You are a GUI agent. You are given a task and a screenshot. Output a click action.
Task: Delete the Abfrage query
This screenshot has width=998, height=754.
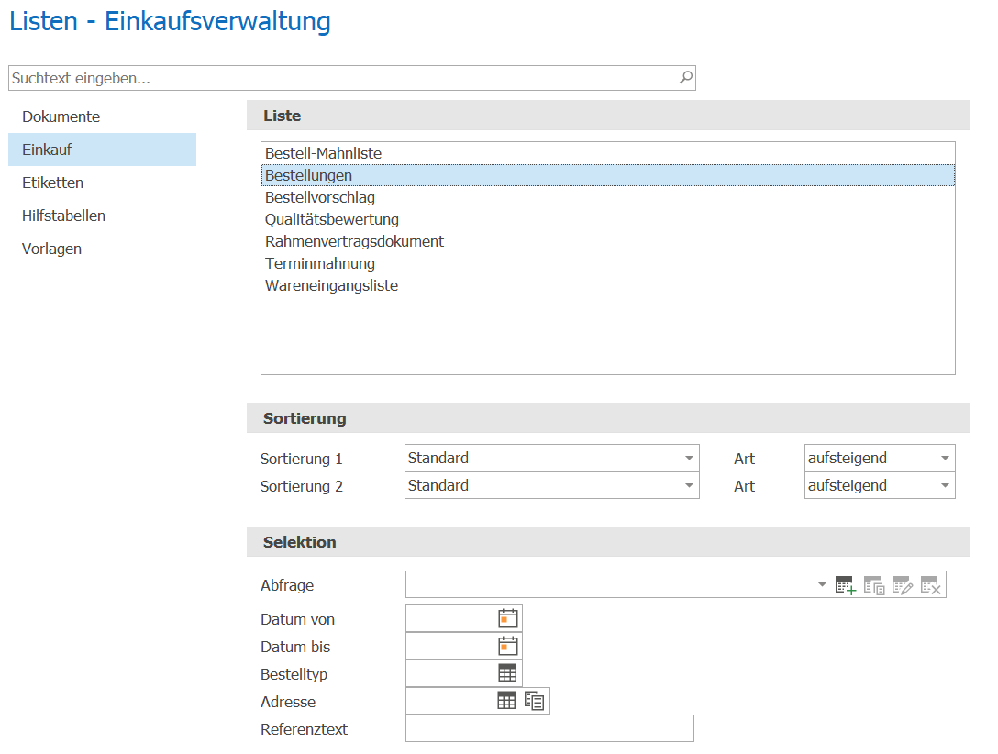click(930, 584)
